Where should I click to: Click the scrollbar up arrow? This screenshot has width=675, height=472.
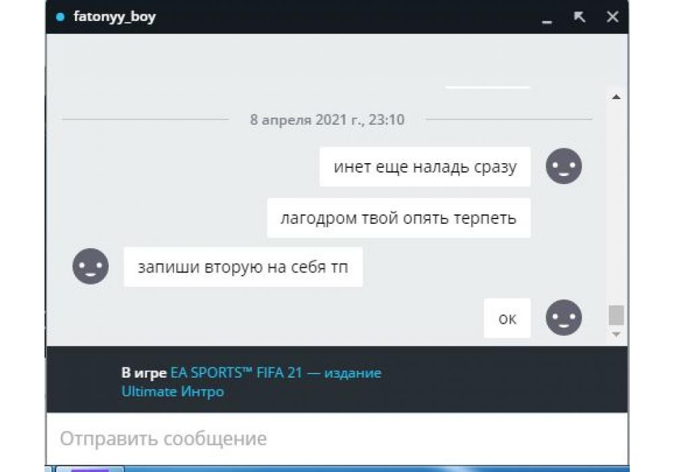[x=616, y=97]
